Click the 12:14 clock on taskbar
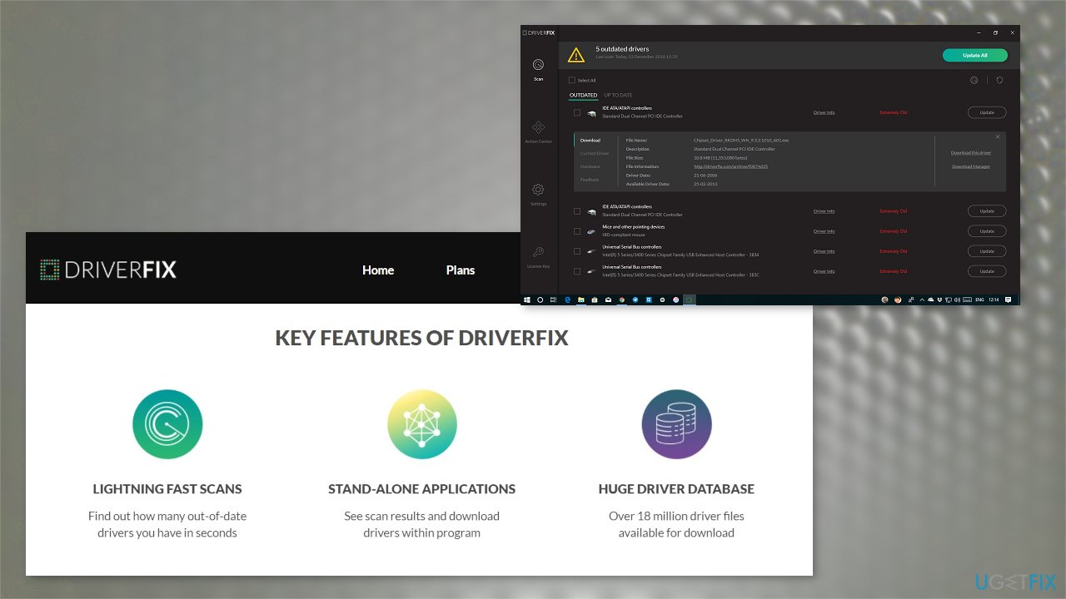The width and height of the screenshot is (1066, 599). click(x=994, y=299)
